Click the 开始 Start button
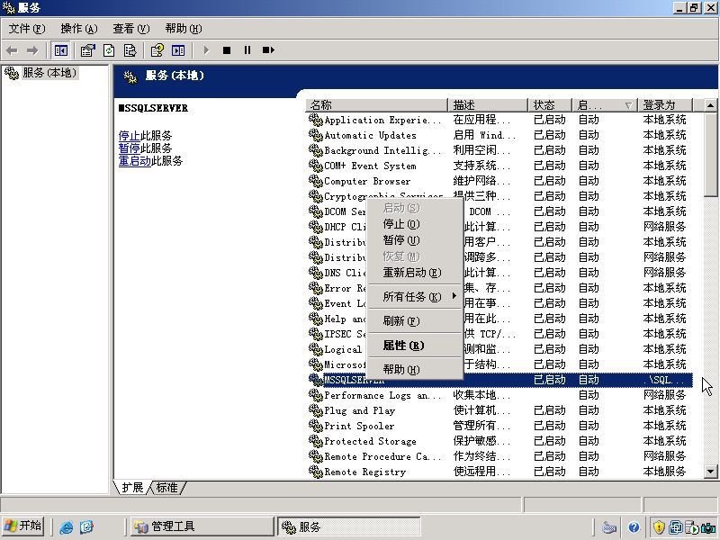The height and width of the screenshot is (540, 720). tap(23, 526)
